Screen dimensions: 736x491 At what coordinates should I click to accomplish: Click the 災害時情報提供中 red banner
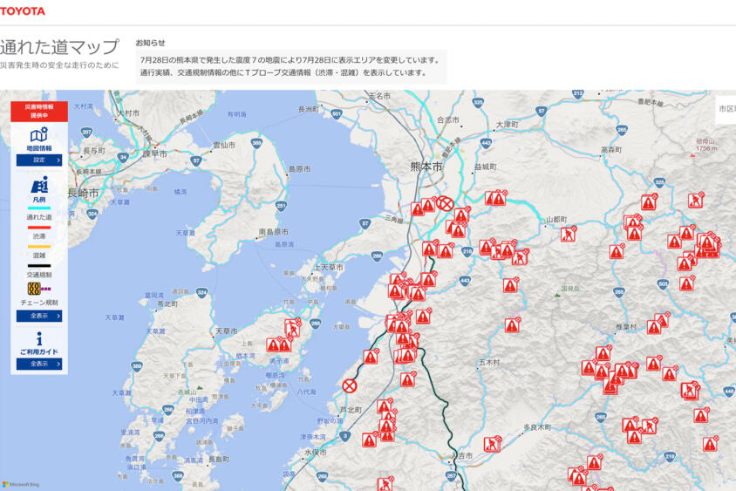tap(39, 112)
